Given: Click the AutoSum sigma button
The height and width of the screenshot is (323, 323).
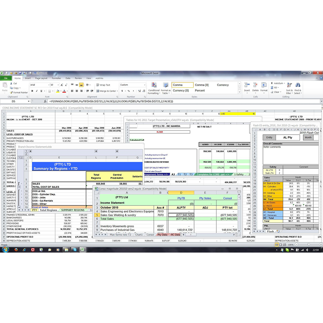Looking at the screenshot, I should [x=277, y=83].
